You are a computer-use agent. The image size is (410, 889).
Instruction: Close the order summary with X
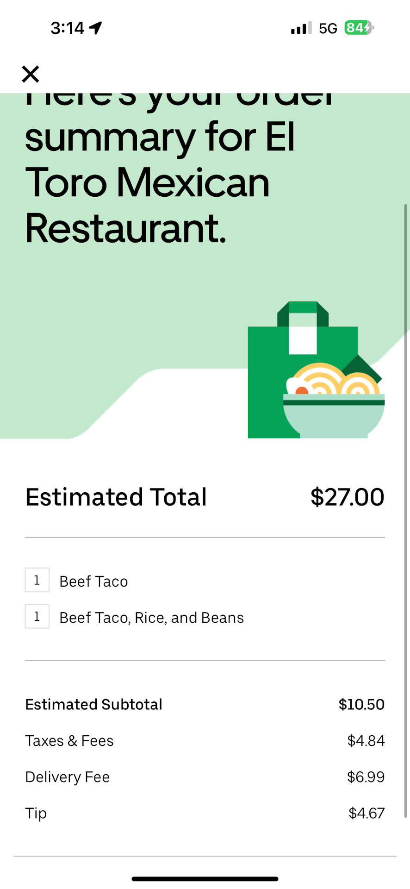click(31, 74)
